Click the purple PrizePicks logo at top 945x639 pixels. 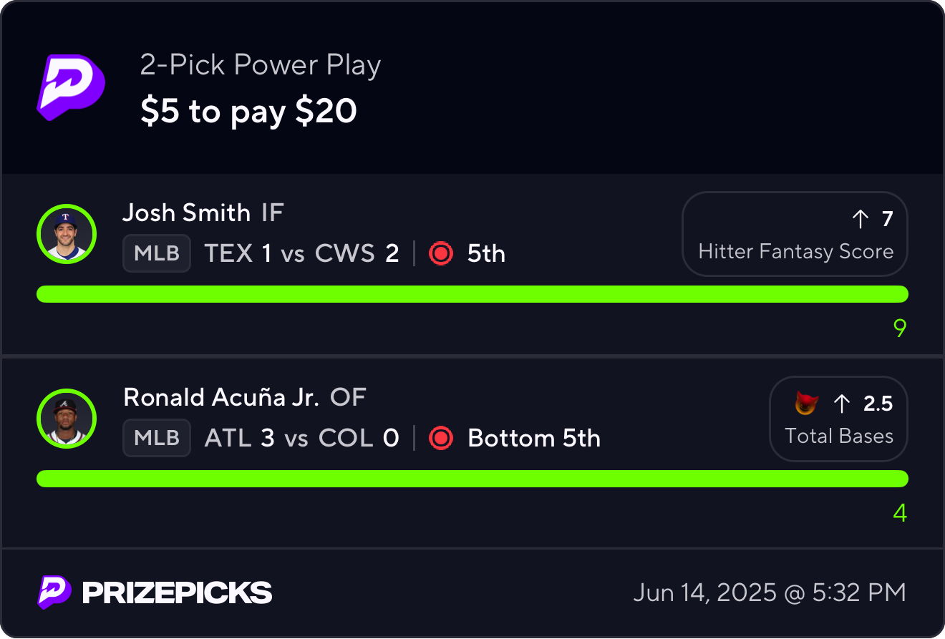click(x=71, y=87)
